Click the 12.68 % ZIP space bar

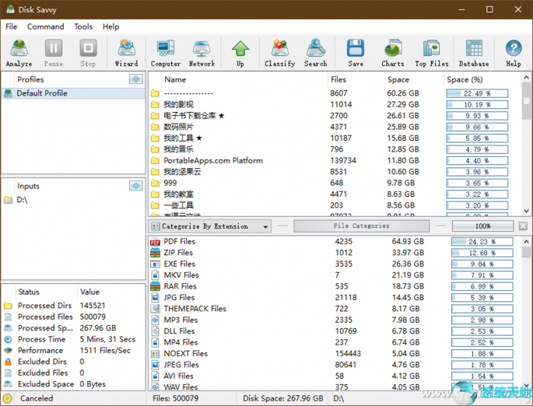pyautogui.click(x=482, y=253)
